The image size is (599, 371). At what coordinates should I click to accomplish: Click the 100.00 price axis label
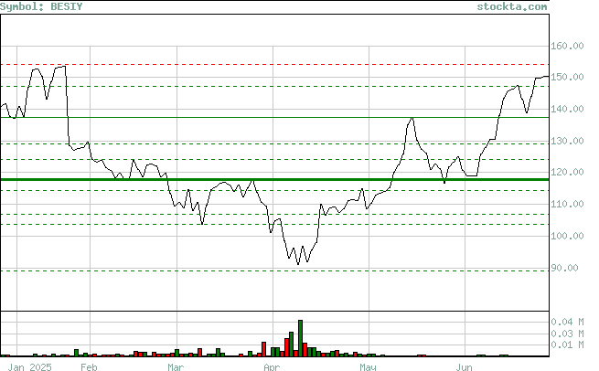[567, 236]
